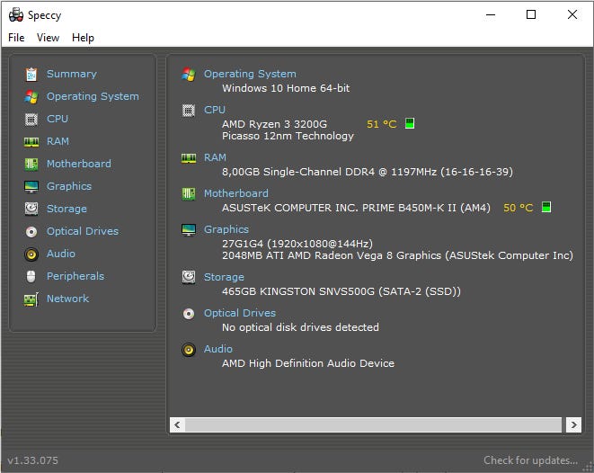Screen dimensions: 594x473
Task: Click the horizontal scrollbar right arrow
Action: [x=573, y=424]
